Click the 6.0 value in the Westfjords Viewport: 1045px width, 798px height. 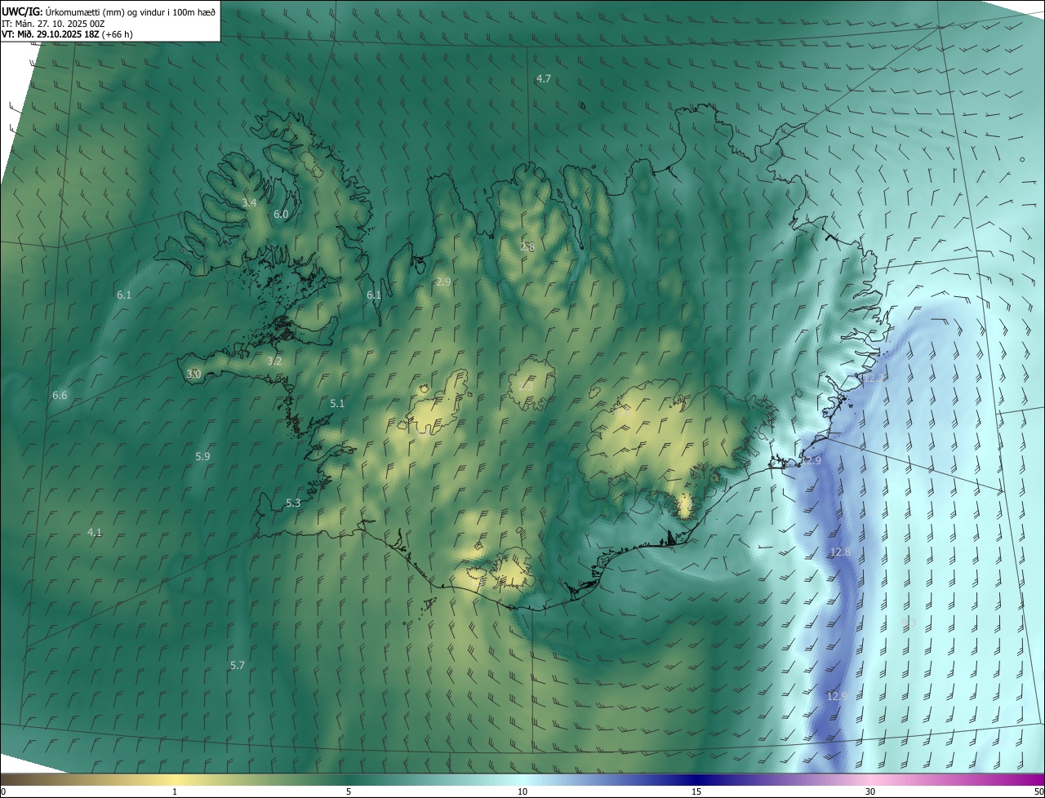coord(280,214)
